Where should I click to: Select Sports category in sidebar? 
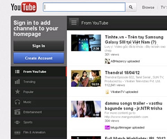click(x=39, y=122)
